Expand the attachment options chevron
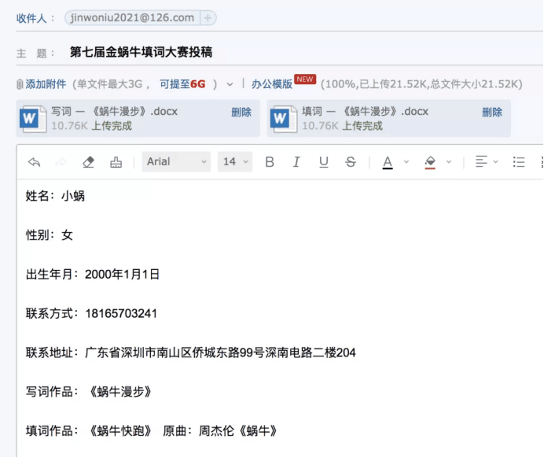The image size is (544, 458). (230, 84)
